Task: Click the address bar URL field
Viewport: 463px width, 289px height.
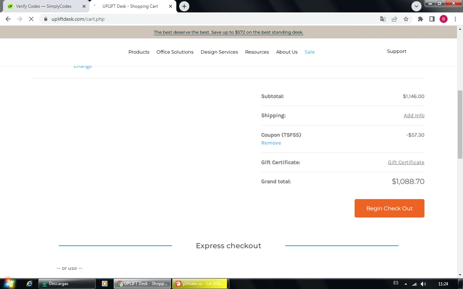Action: tap(210, 19)
